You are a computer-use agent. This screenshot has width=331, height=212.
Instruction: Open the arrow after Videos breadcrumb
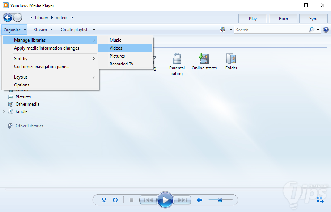click(72, 18)
